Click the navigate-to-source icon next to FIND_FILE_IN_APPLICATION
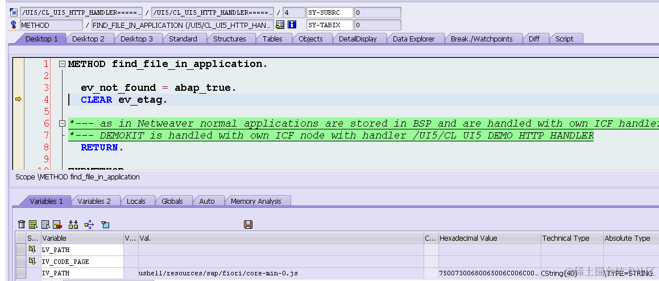This screenshot has height=281, width=659. coord(280,25)
